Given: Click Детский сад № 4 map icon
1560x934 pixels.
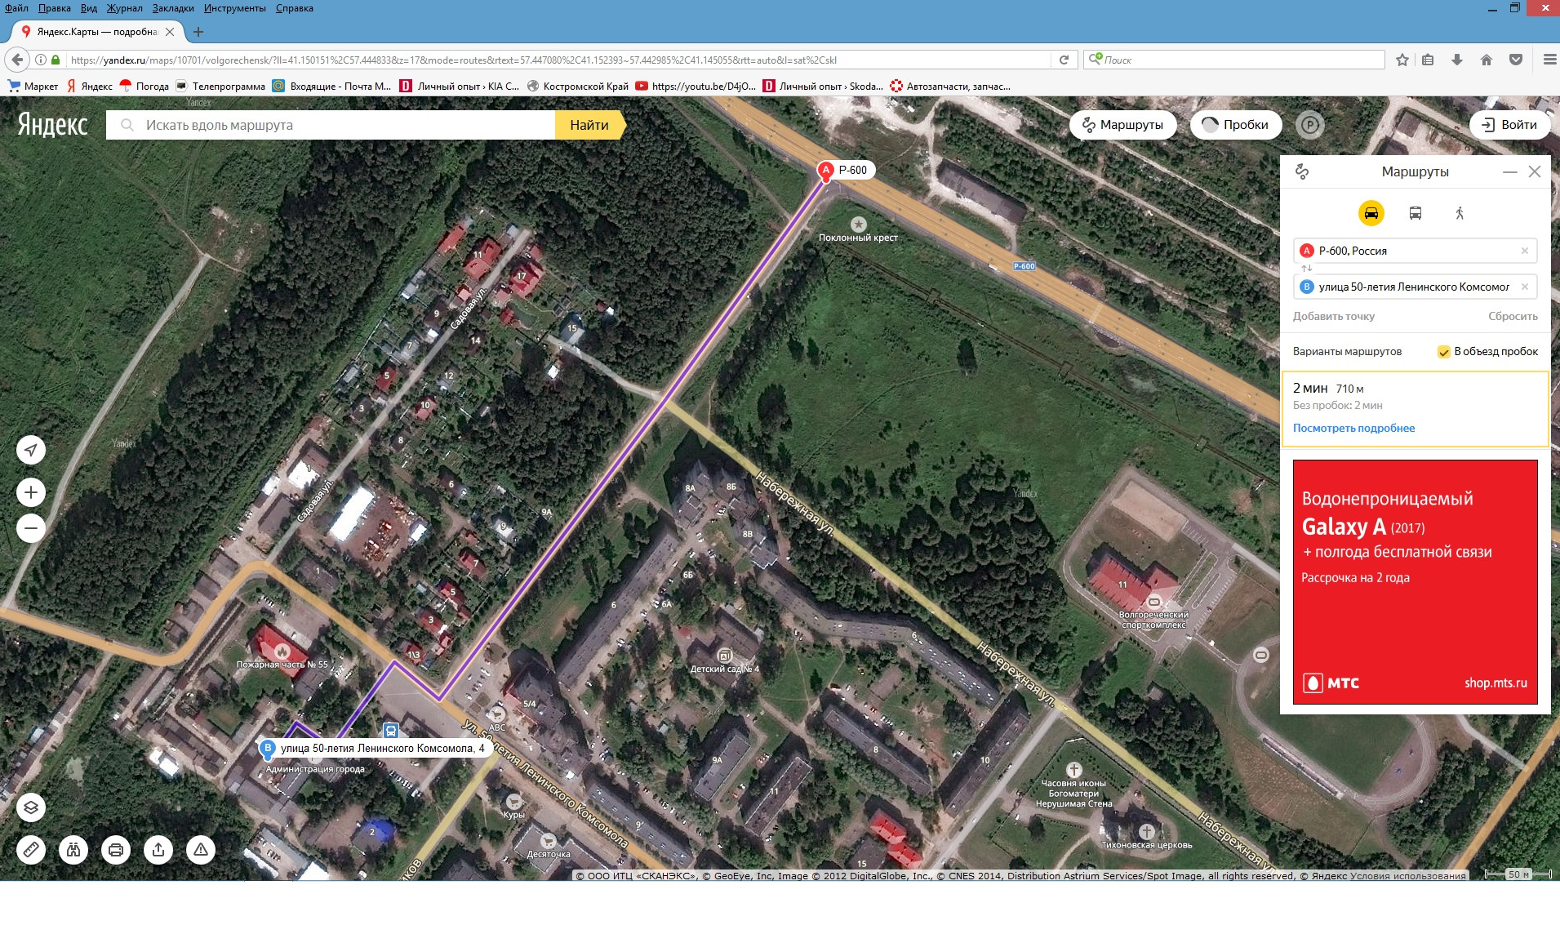Looking at the screenshot, I should pos(724,656).
